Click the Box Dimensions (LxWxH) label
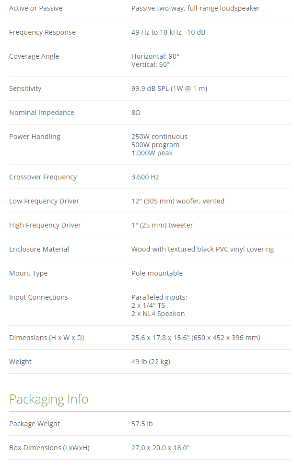 click(49, 448)
